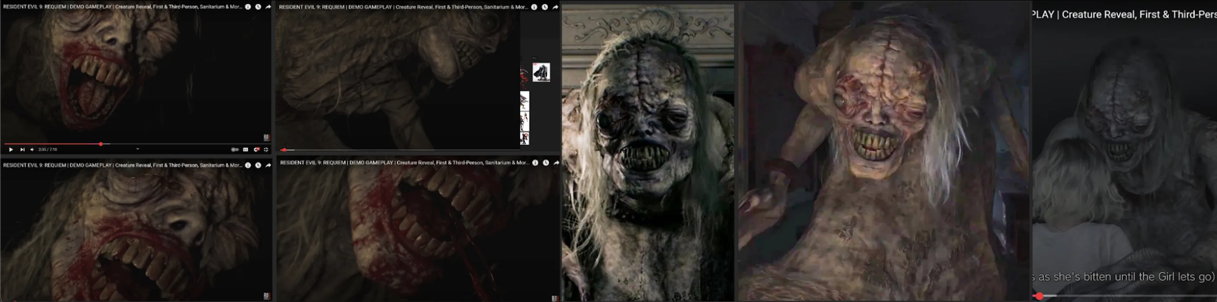This screenshot has height=302, width=1217.
Task: Click the caption 'bitten until the Girl lets go)'
Action: [1149, 276]
